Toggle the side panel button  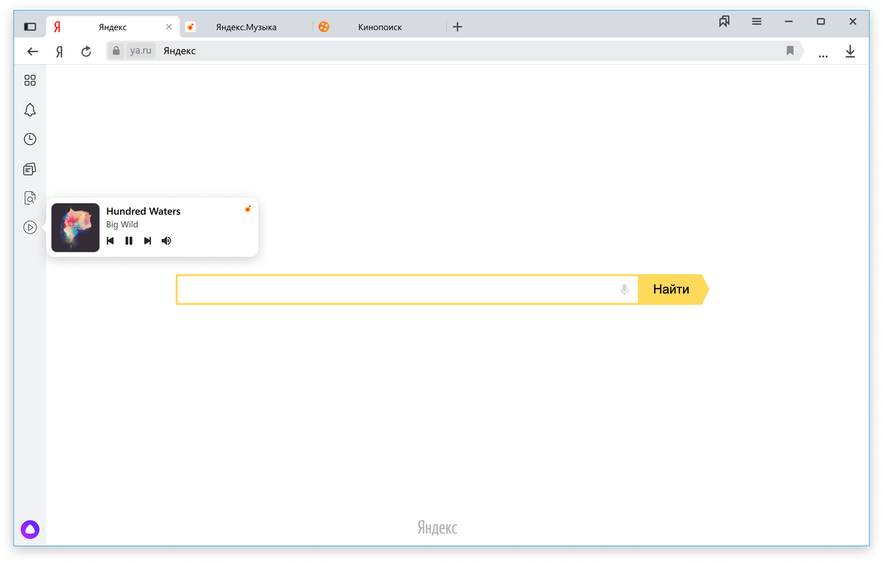(30, 26)
